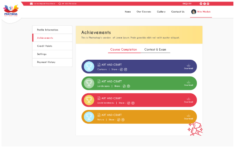Switch to Contest & Exam tab

(155, 49)
